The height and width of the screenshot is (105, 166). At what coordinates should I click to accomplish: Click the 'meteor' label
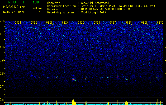pos(37,8)
